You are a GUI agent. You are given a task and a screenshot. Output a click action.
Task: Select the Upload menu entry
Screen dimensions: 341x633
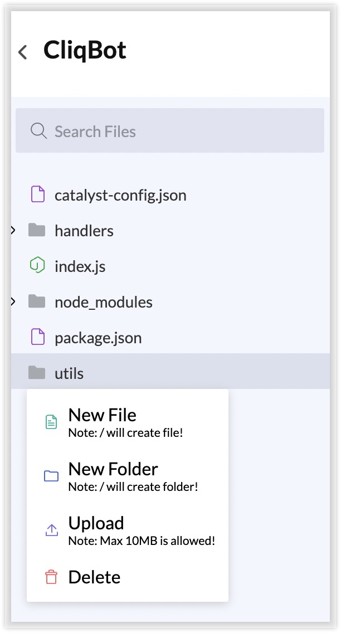coord(128,530)
